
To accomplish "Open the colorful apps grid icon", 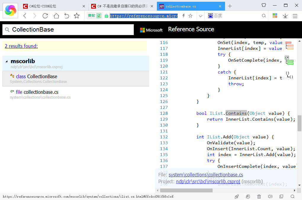I will tap(275, 16).
